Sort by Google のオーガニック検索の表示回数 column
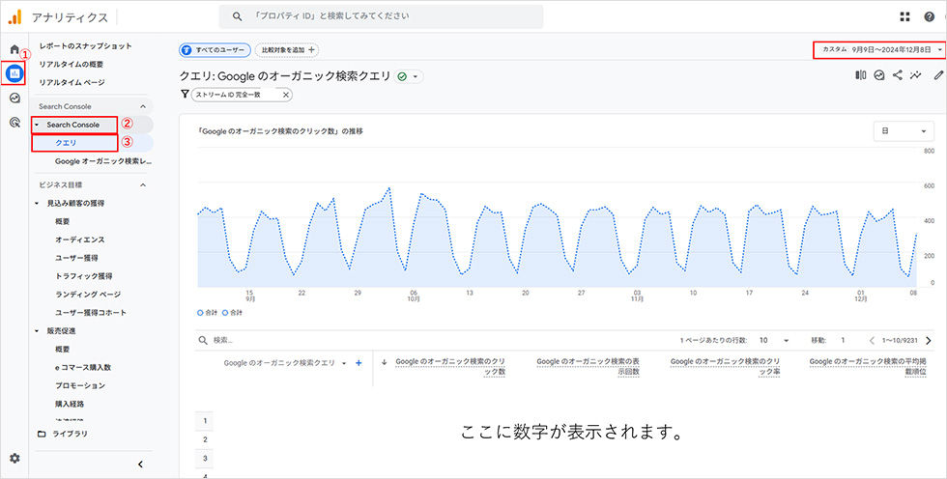947x479 pixels. coord(588,366)
